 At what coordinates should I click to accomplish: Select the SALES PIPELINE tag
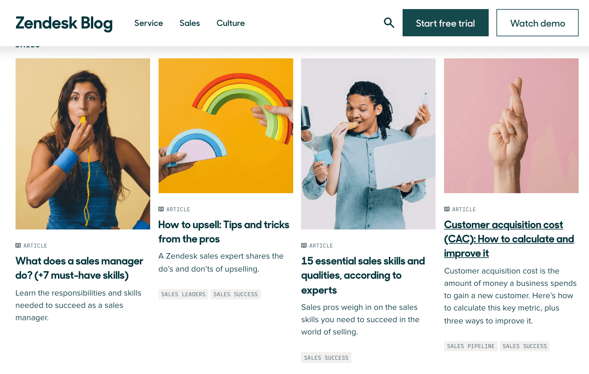(471, 346)
